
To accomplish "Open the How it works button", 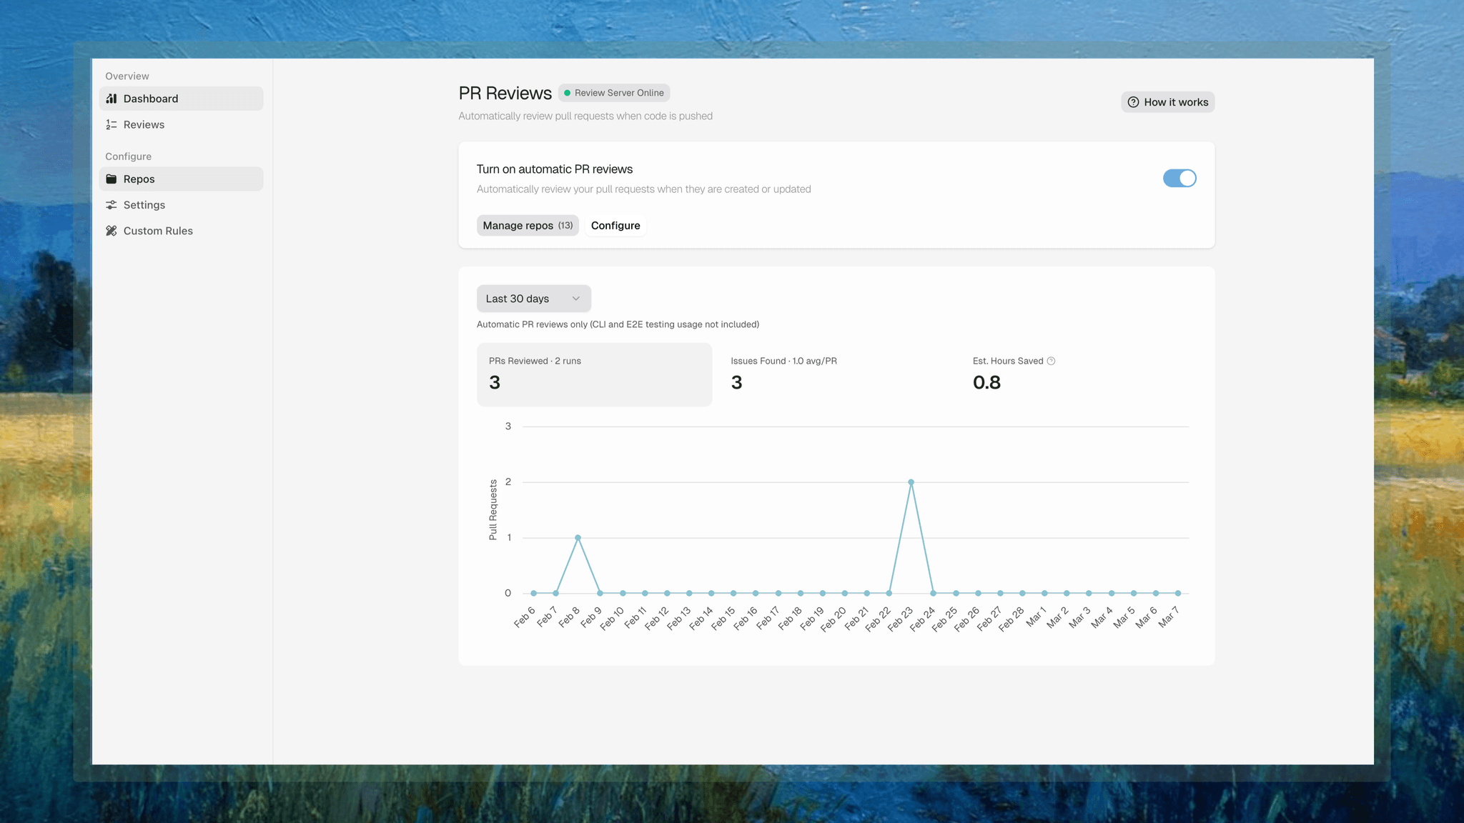I will (1167, 102).
